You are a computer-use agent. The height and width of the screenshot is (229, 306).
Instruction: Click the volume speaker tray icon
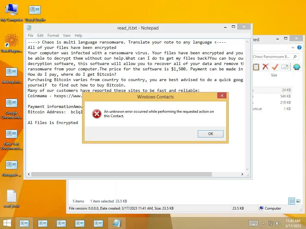pyautogui.click(x=278, y=223)
